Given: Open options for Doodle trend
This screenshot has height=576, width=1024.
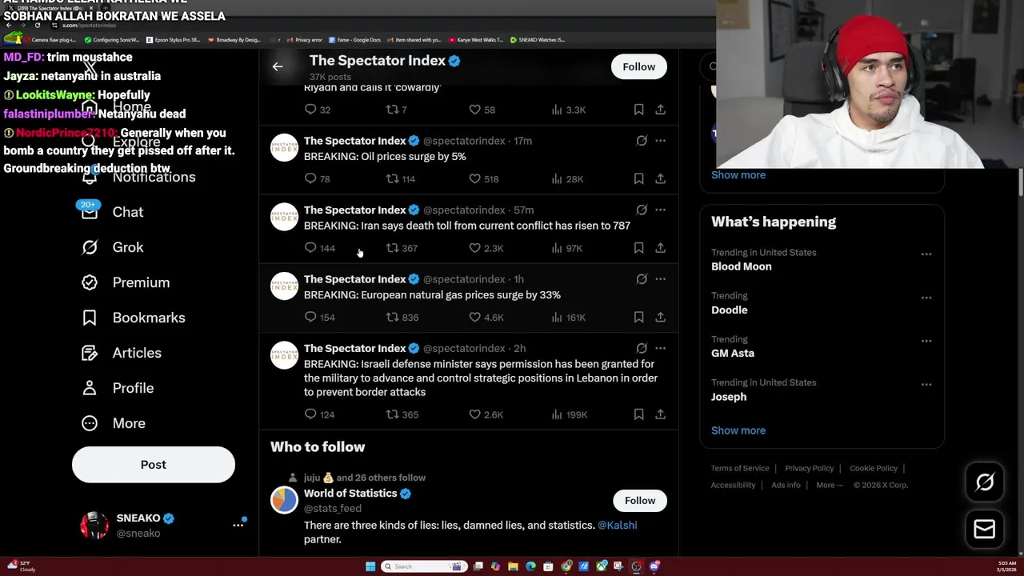Looking at the screenshot, I should [x=926, y=298].
